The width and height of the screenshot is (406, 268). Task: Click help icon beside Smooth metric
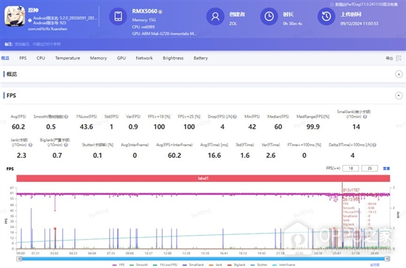click(x=66, y=117)
